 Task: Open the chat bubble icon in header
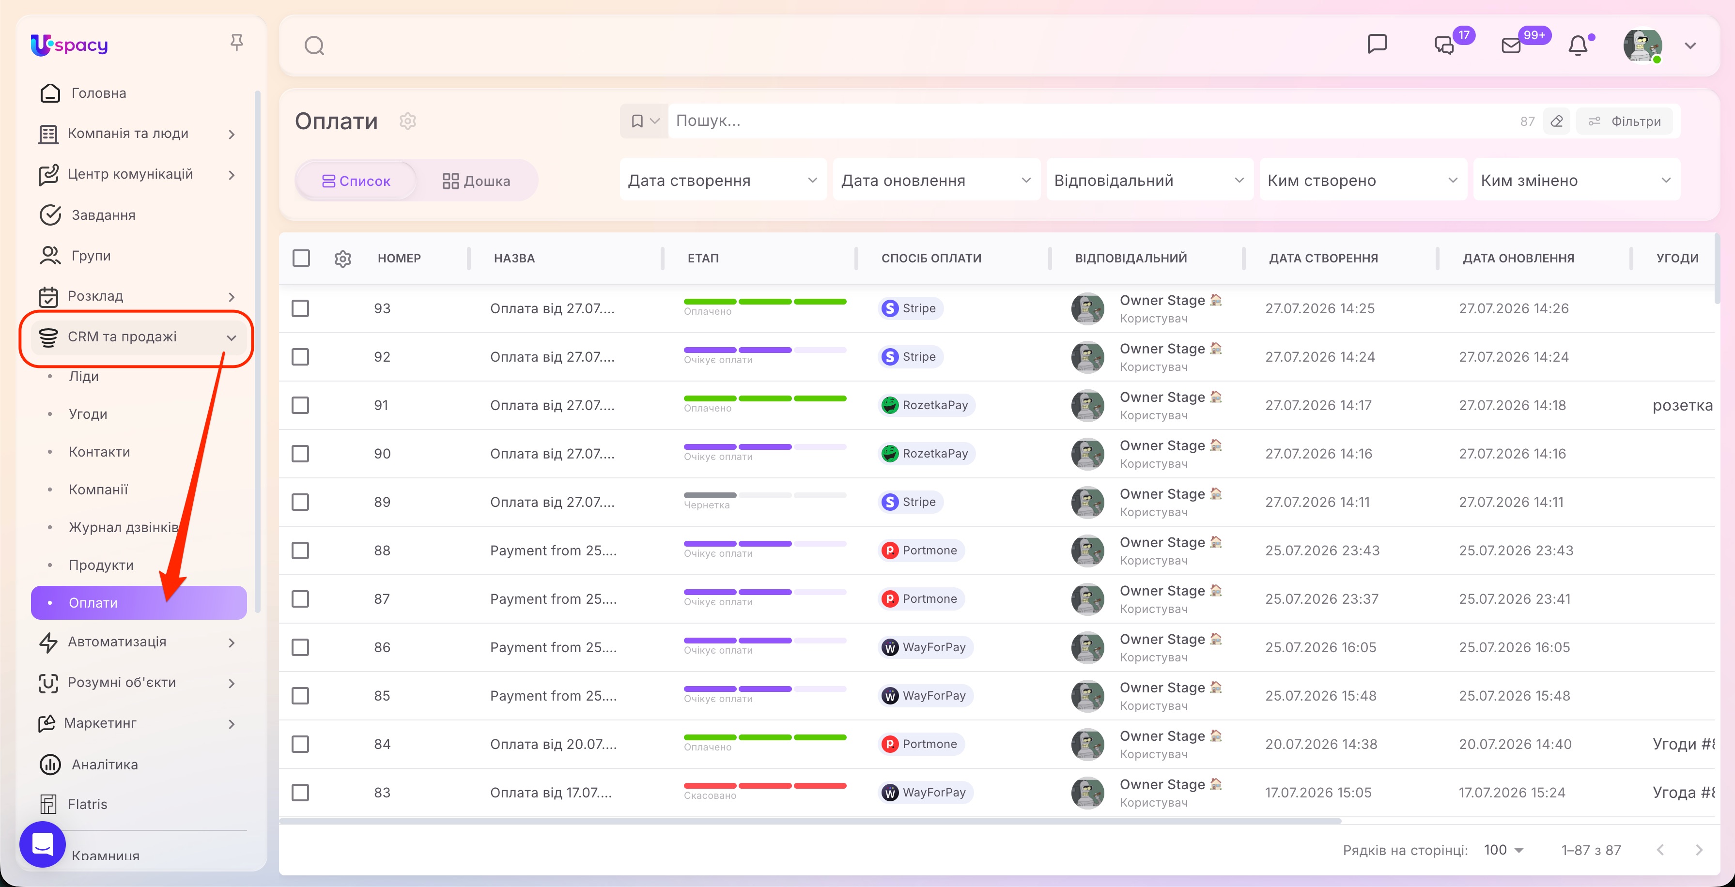tap(1378, 45)
